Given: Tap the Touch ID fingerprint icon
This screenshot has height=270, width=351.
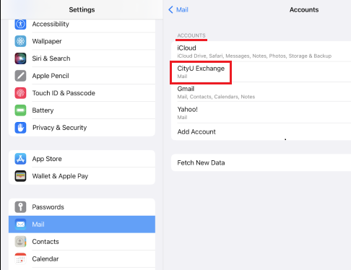Looking at the screenshot, I should pos(20,93).
